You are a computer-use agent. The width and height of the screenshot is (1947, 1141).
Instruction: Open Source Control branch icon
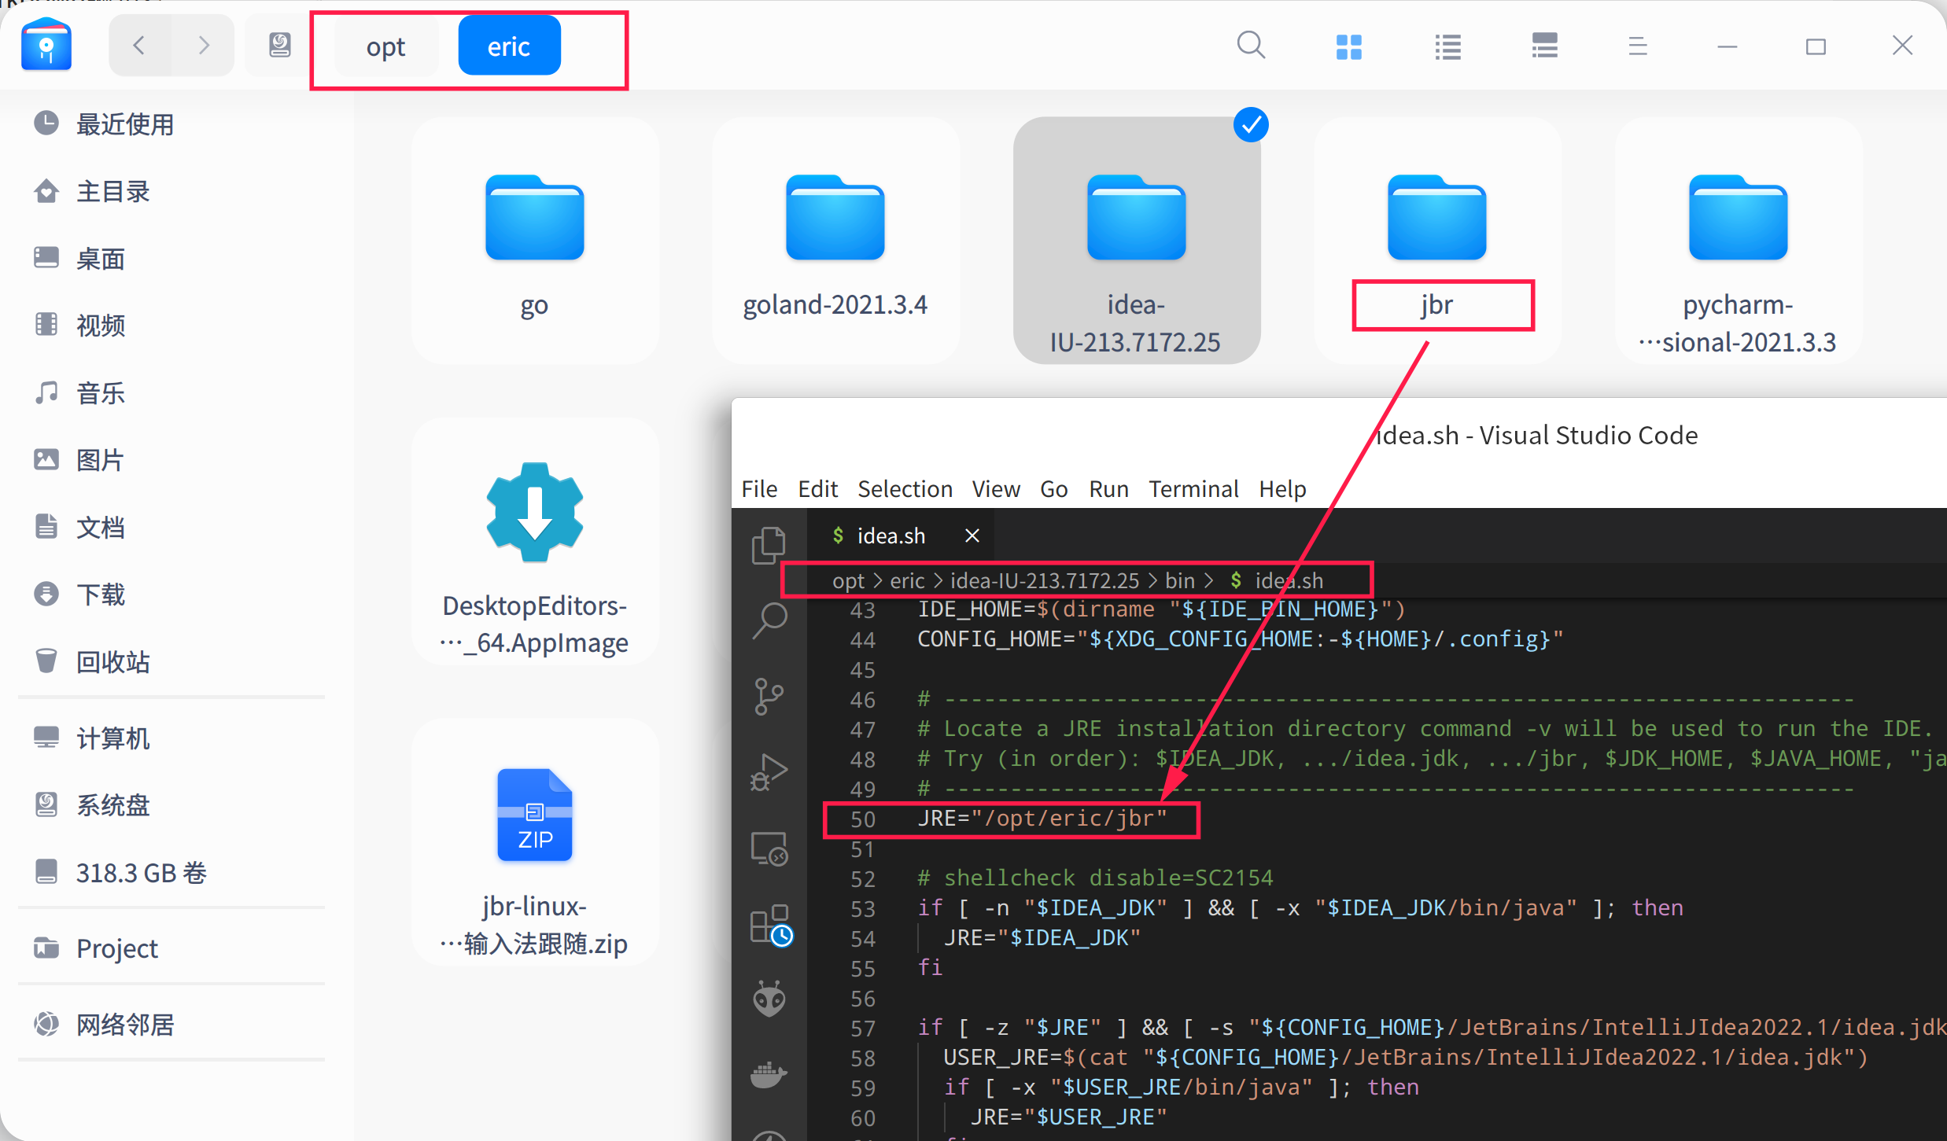pyautogui.click(x=769, y=696)
